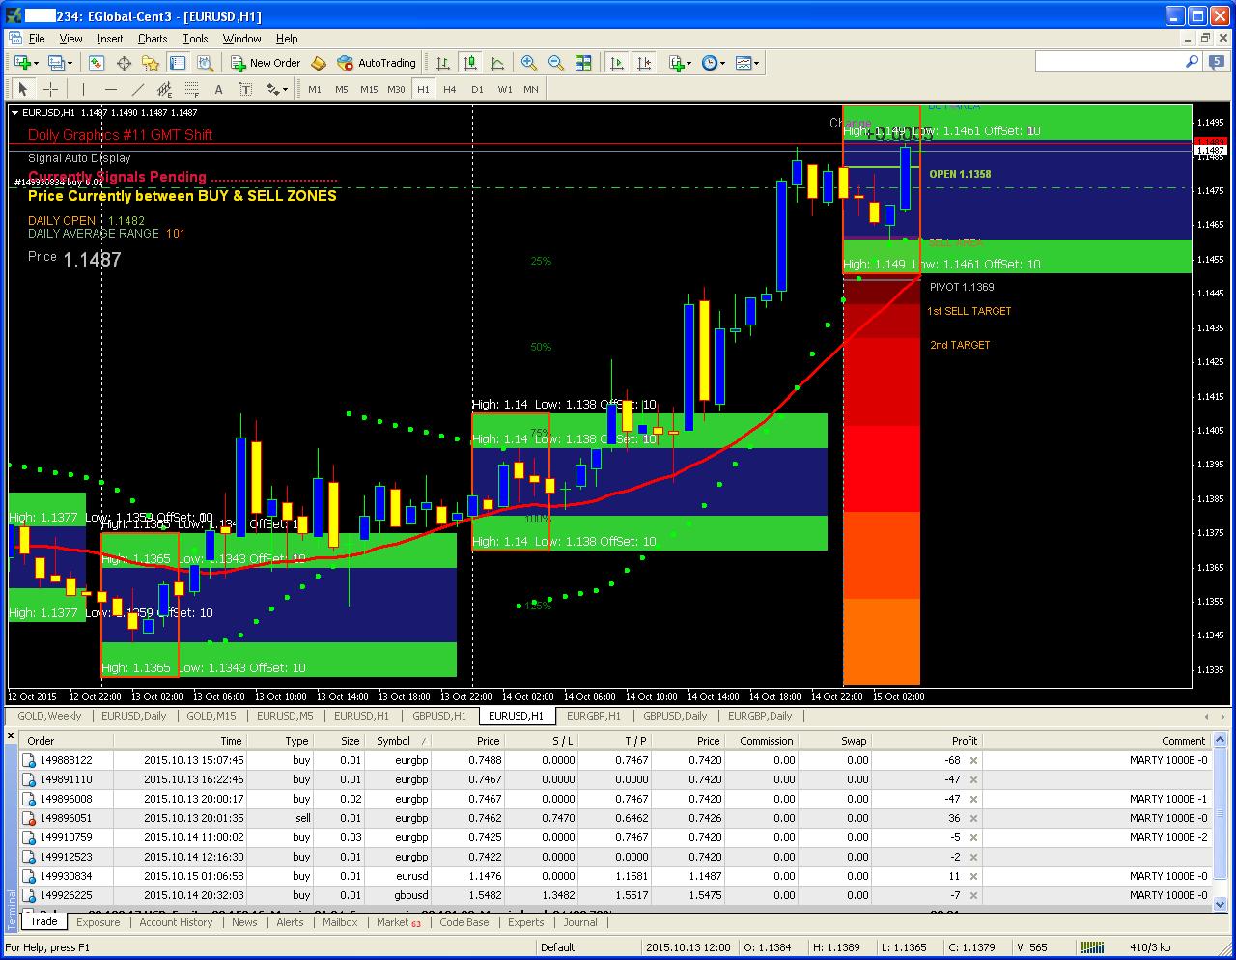
Task: Set timeframe to H4
Action: pos(450,89)
